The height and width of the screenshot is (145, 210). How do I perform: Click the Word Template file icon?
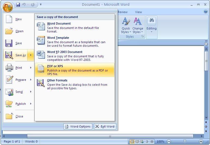[41, 40]
